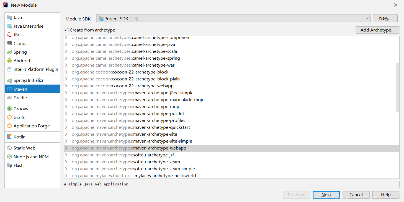This screenshot has height=202, width=404.
Task: Click the JBoss red dots icon
Action: (x=9, y=35)
